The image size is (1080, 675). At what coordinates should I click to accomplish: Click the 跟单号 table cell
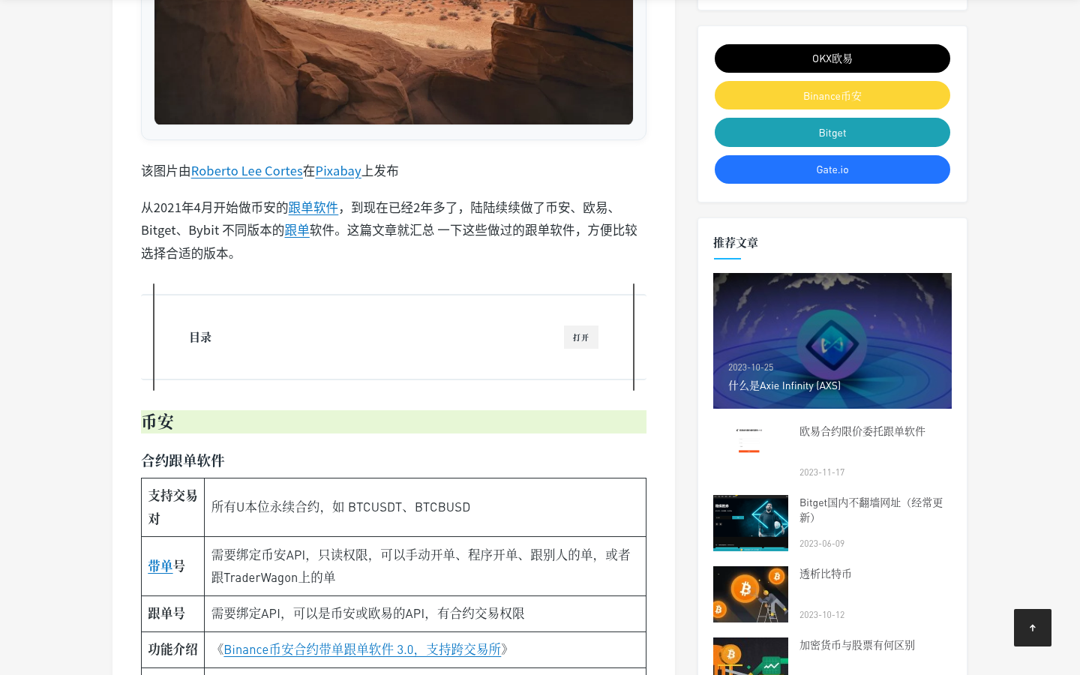point(173,613)
